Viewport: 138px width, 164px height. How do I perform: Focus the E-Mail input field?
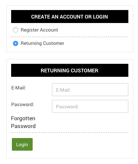pyautogui.click(x=90, y=90)
